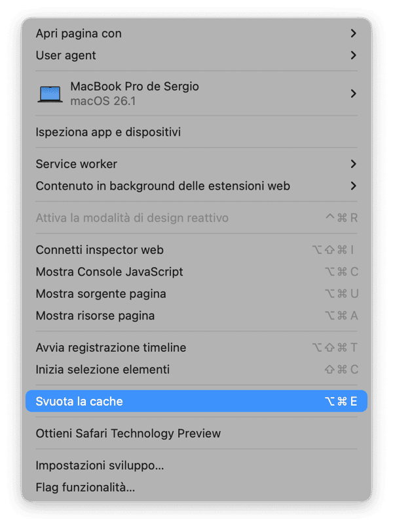
Task: Open the Apri pagina con item
Action: coord(78,33)
